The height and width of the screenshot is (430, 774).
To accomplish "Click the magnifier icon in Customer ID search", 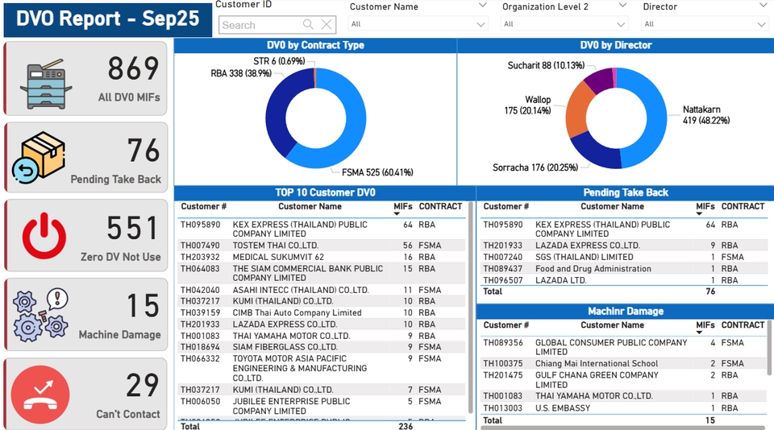I will click(x=308, y=25).
